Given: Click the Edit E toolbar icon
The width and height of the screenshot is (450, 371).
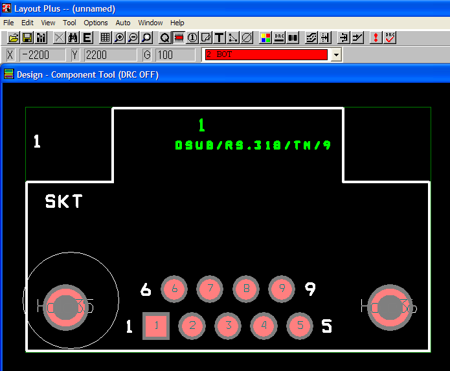Looking at the screenshot, I should click(87, 38).
